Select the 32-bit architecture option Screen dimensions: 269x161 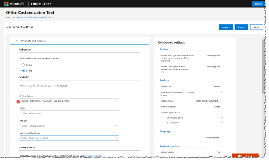23,65
